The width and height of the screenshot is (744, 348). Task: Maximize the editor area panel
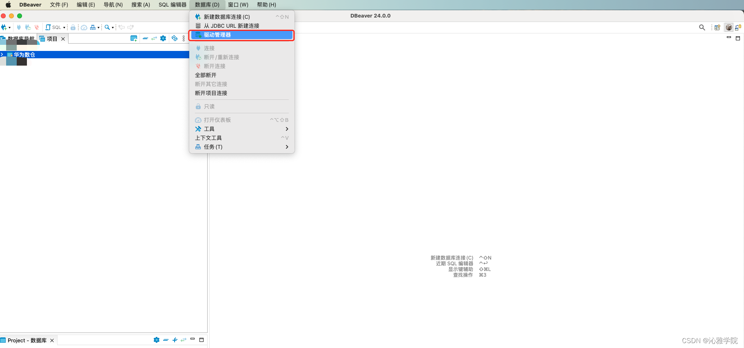[x=738, y=38]
